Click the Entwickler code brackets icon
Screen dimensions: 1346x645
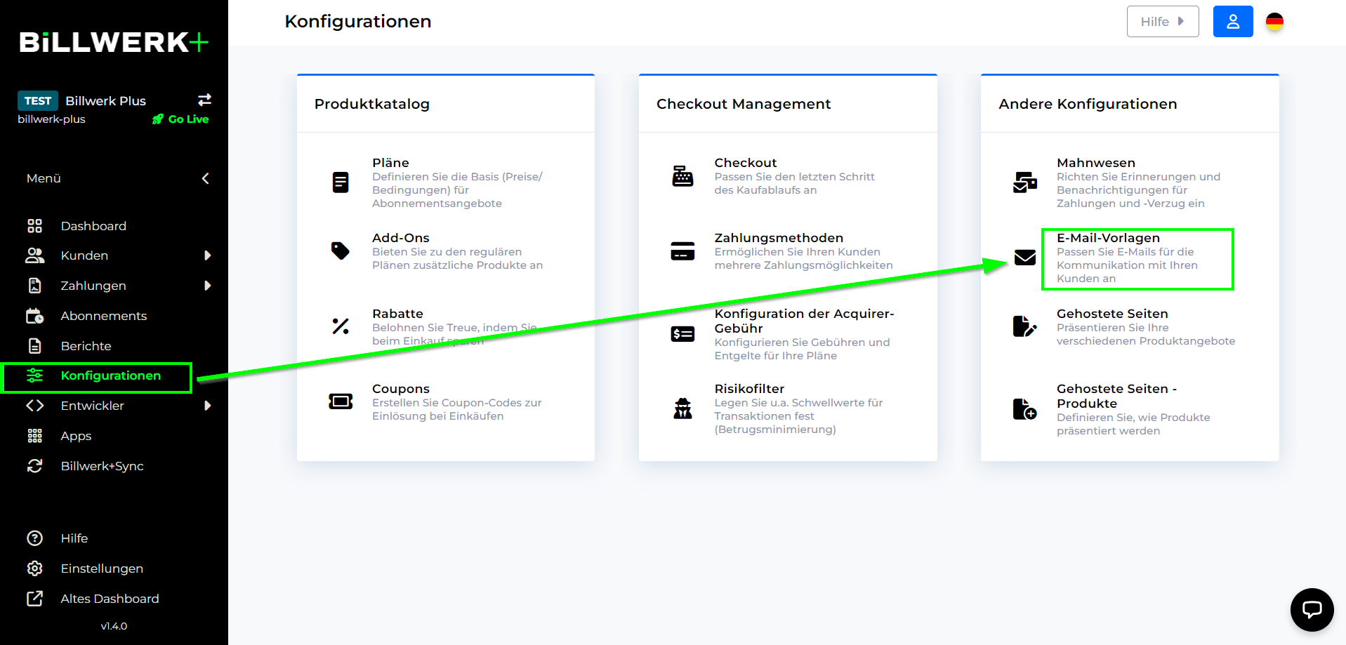tap(34, 406)
